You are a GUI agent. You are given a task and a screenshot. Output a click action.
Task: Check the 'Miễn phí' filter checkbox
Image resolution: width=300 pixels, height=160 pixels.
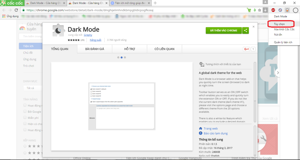tap(25, 118)
